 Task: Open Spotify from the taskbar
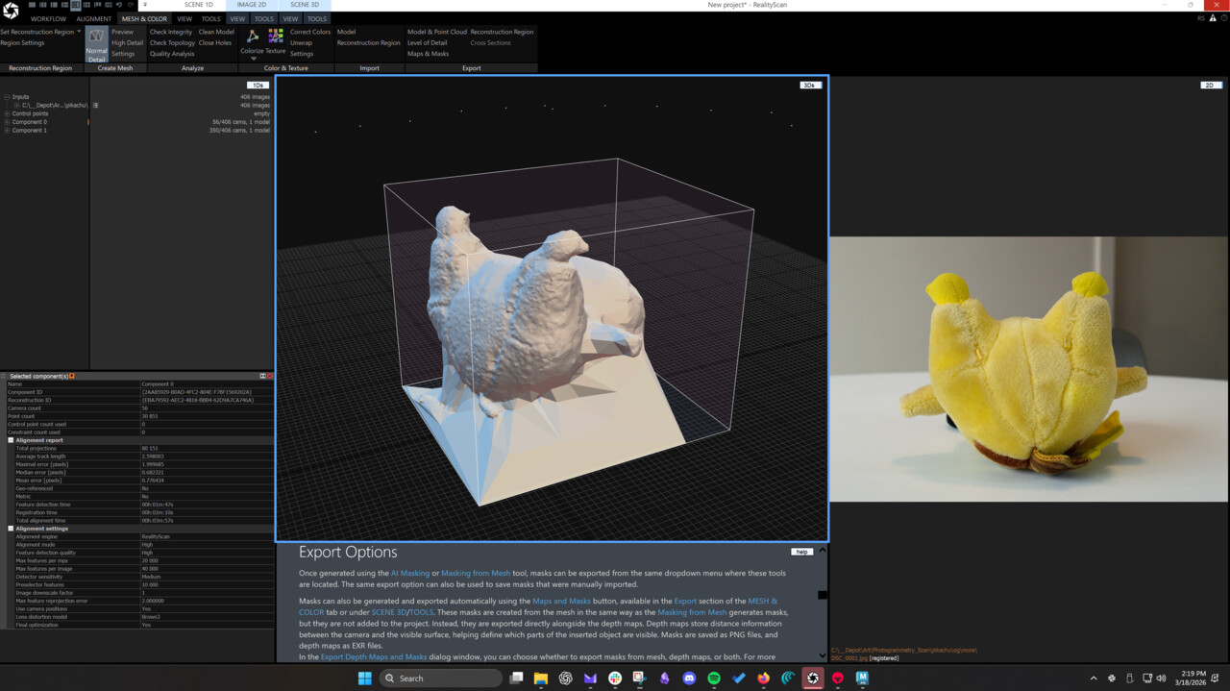(714, 679)
